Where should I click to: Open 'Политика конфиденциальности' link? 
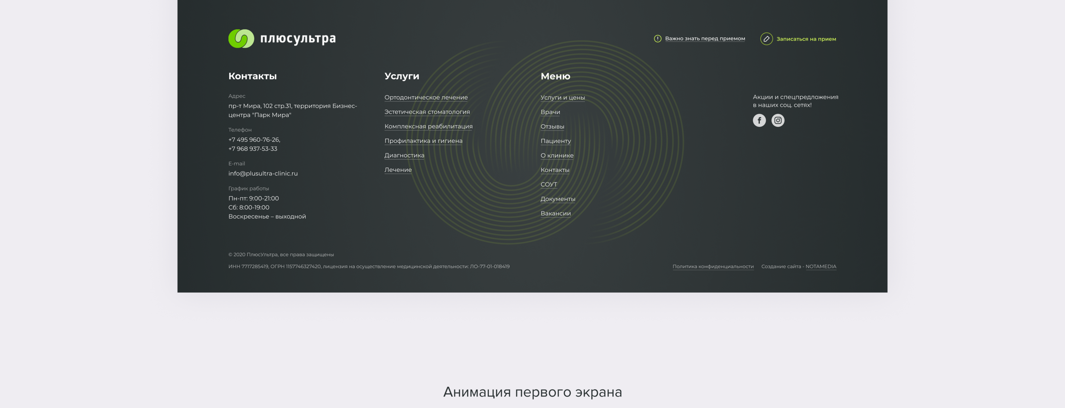click(x=713, y=266)
